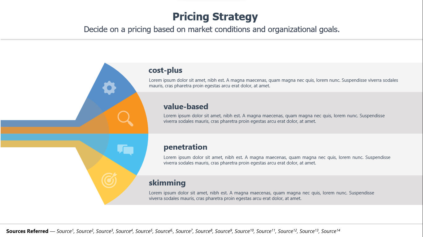Viewport: 423px width, 237px height.
Task: Select the Pricing Strategy title
Action: (215, 17)
